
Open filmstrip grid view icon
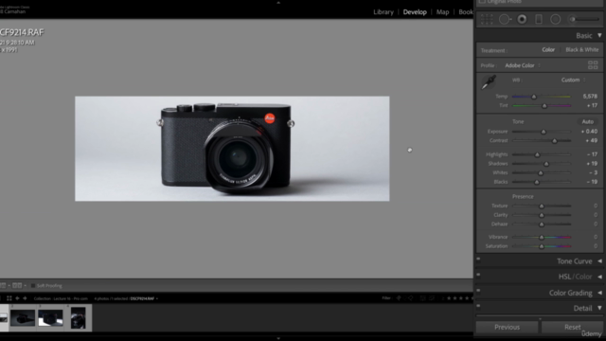tap(9, 298)
